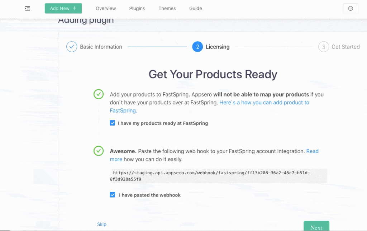Click the Basic Information step label
Viewport: 367px width, 231px height.
(x=101, y=47)
